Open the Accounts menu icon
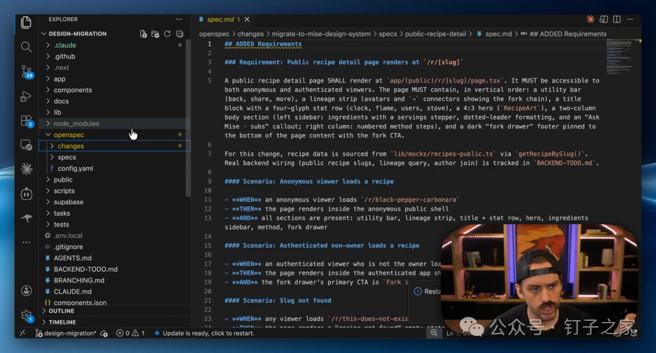This screenshot has height=353, width=656. 26,290
